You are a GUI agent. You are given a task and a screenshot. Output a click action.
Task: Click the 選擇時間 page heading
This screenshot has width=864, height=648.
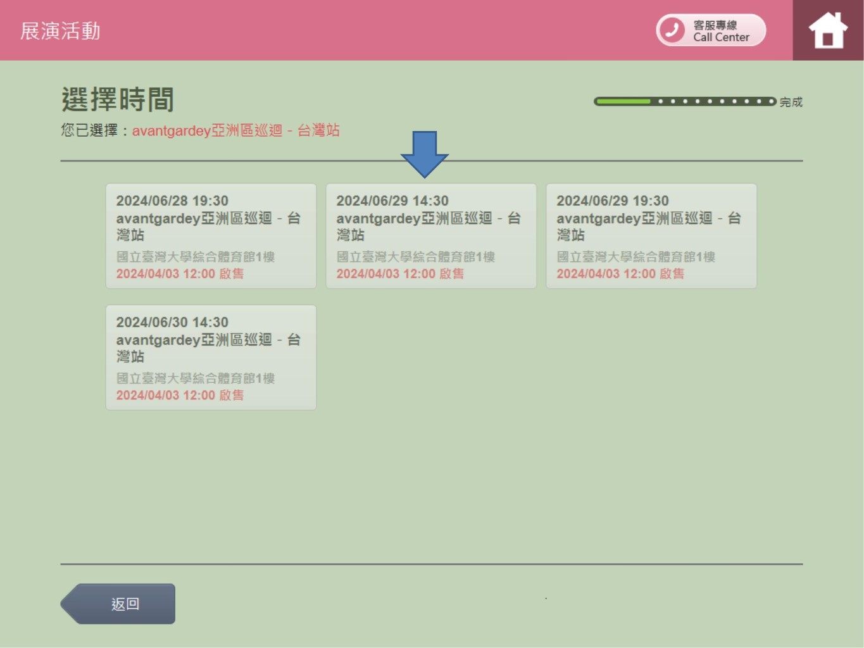point(118,100)
